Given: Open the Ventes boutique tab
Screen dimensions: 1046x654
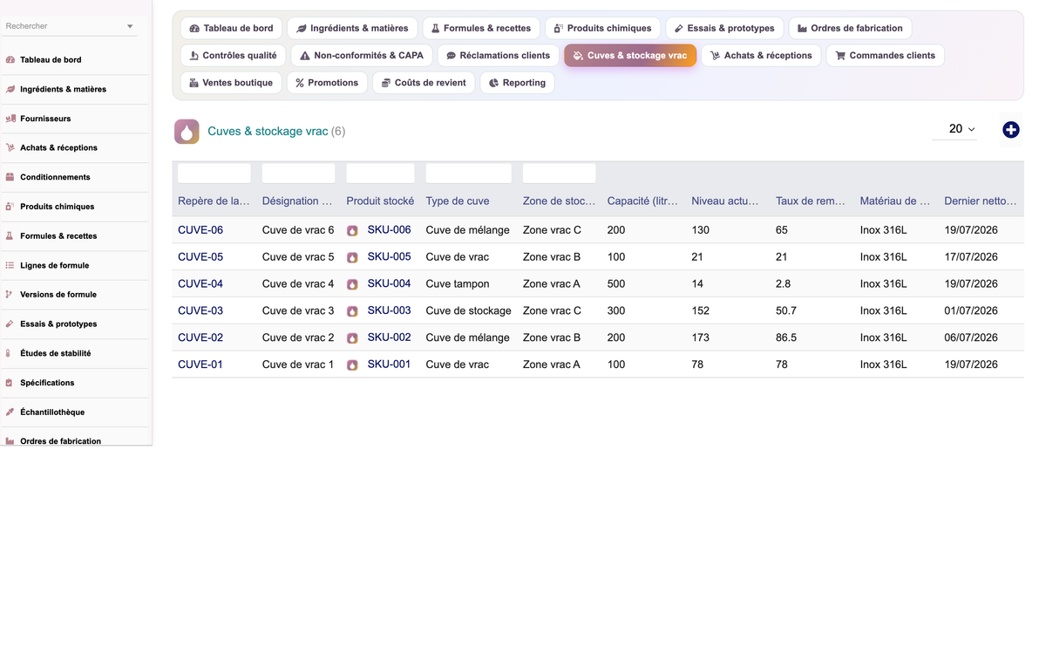Looking at the screenshot, I should click(232, 83).
